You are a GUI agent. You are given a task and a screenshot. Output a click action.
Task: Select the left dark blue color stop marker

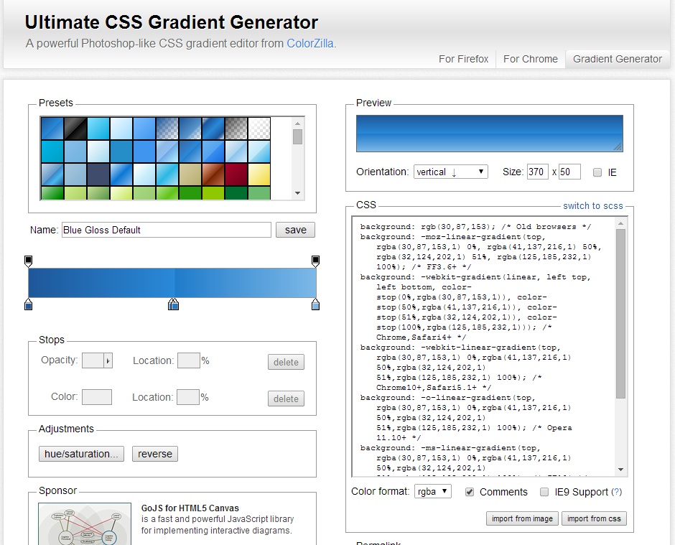(29, 304)
